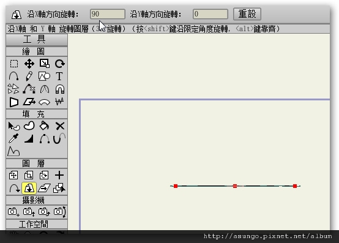339x243 pixels.
Task: Select the Magnet tool
Action: [x=60, y=89]
